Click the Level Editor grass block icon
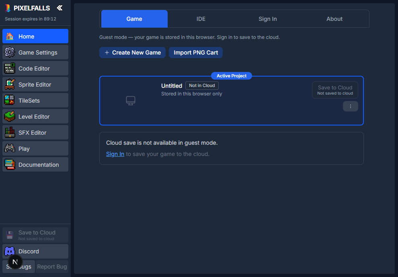398x277 pixels. 10,117
